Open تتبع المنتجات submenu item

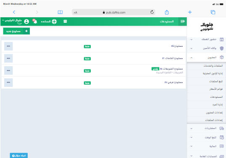[x=216, y=81]
